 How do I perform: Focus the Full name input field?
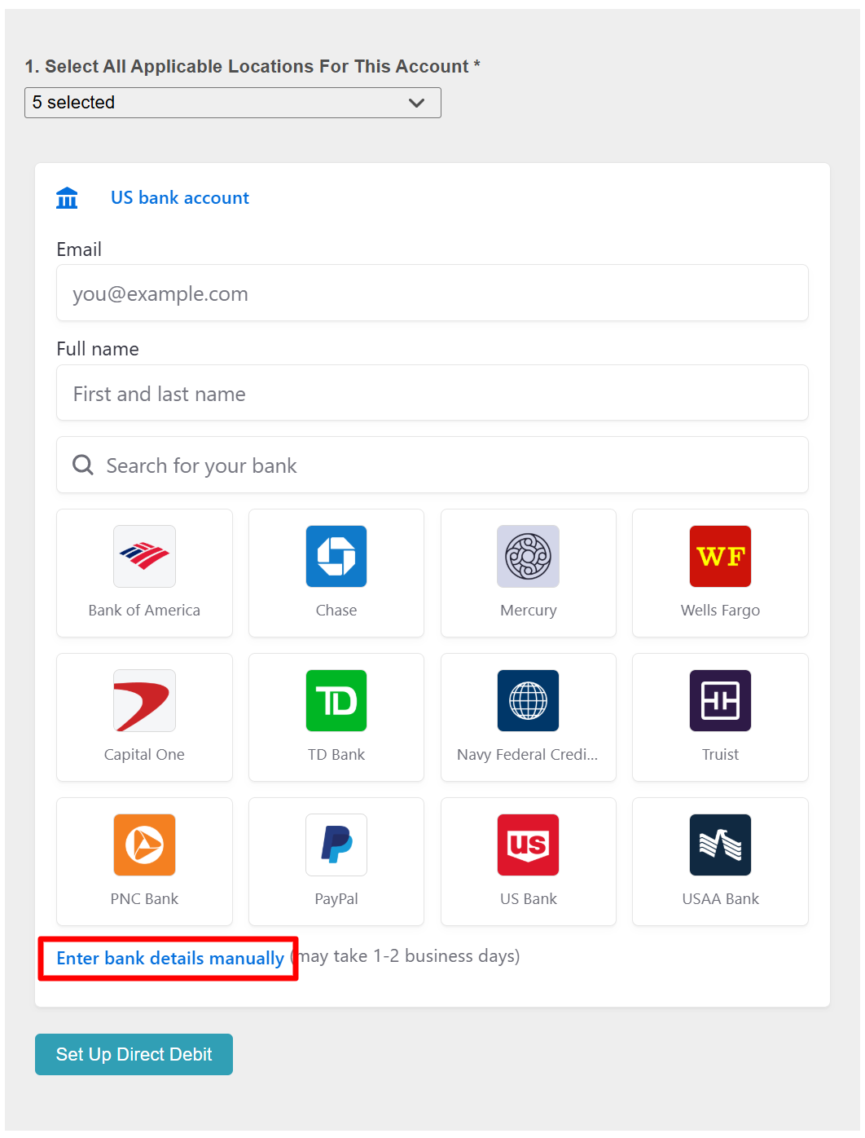[x=432, y=393]
